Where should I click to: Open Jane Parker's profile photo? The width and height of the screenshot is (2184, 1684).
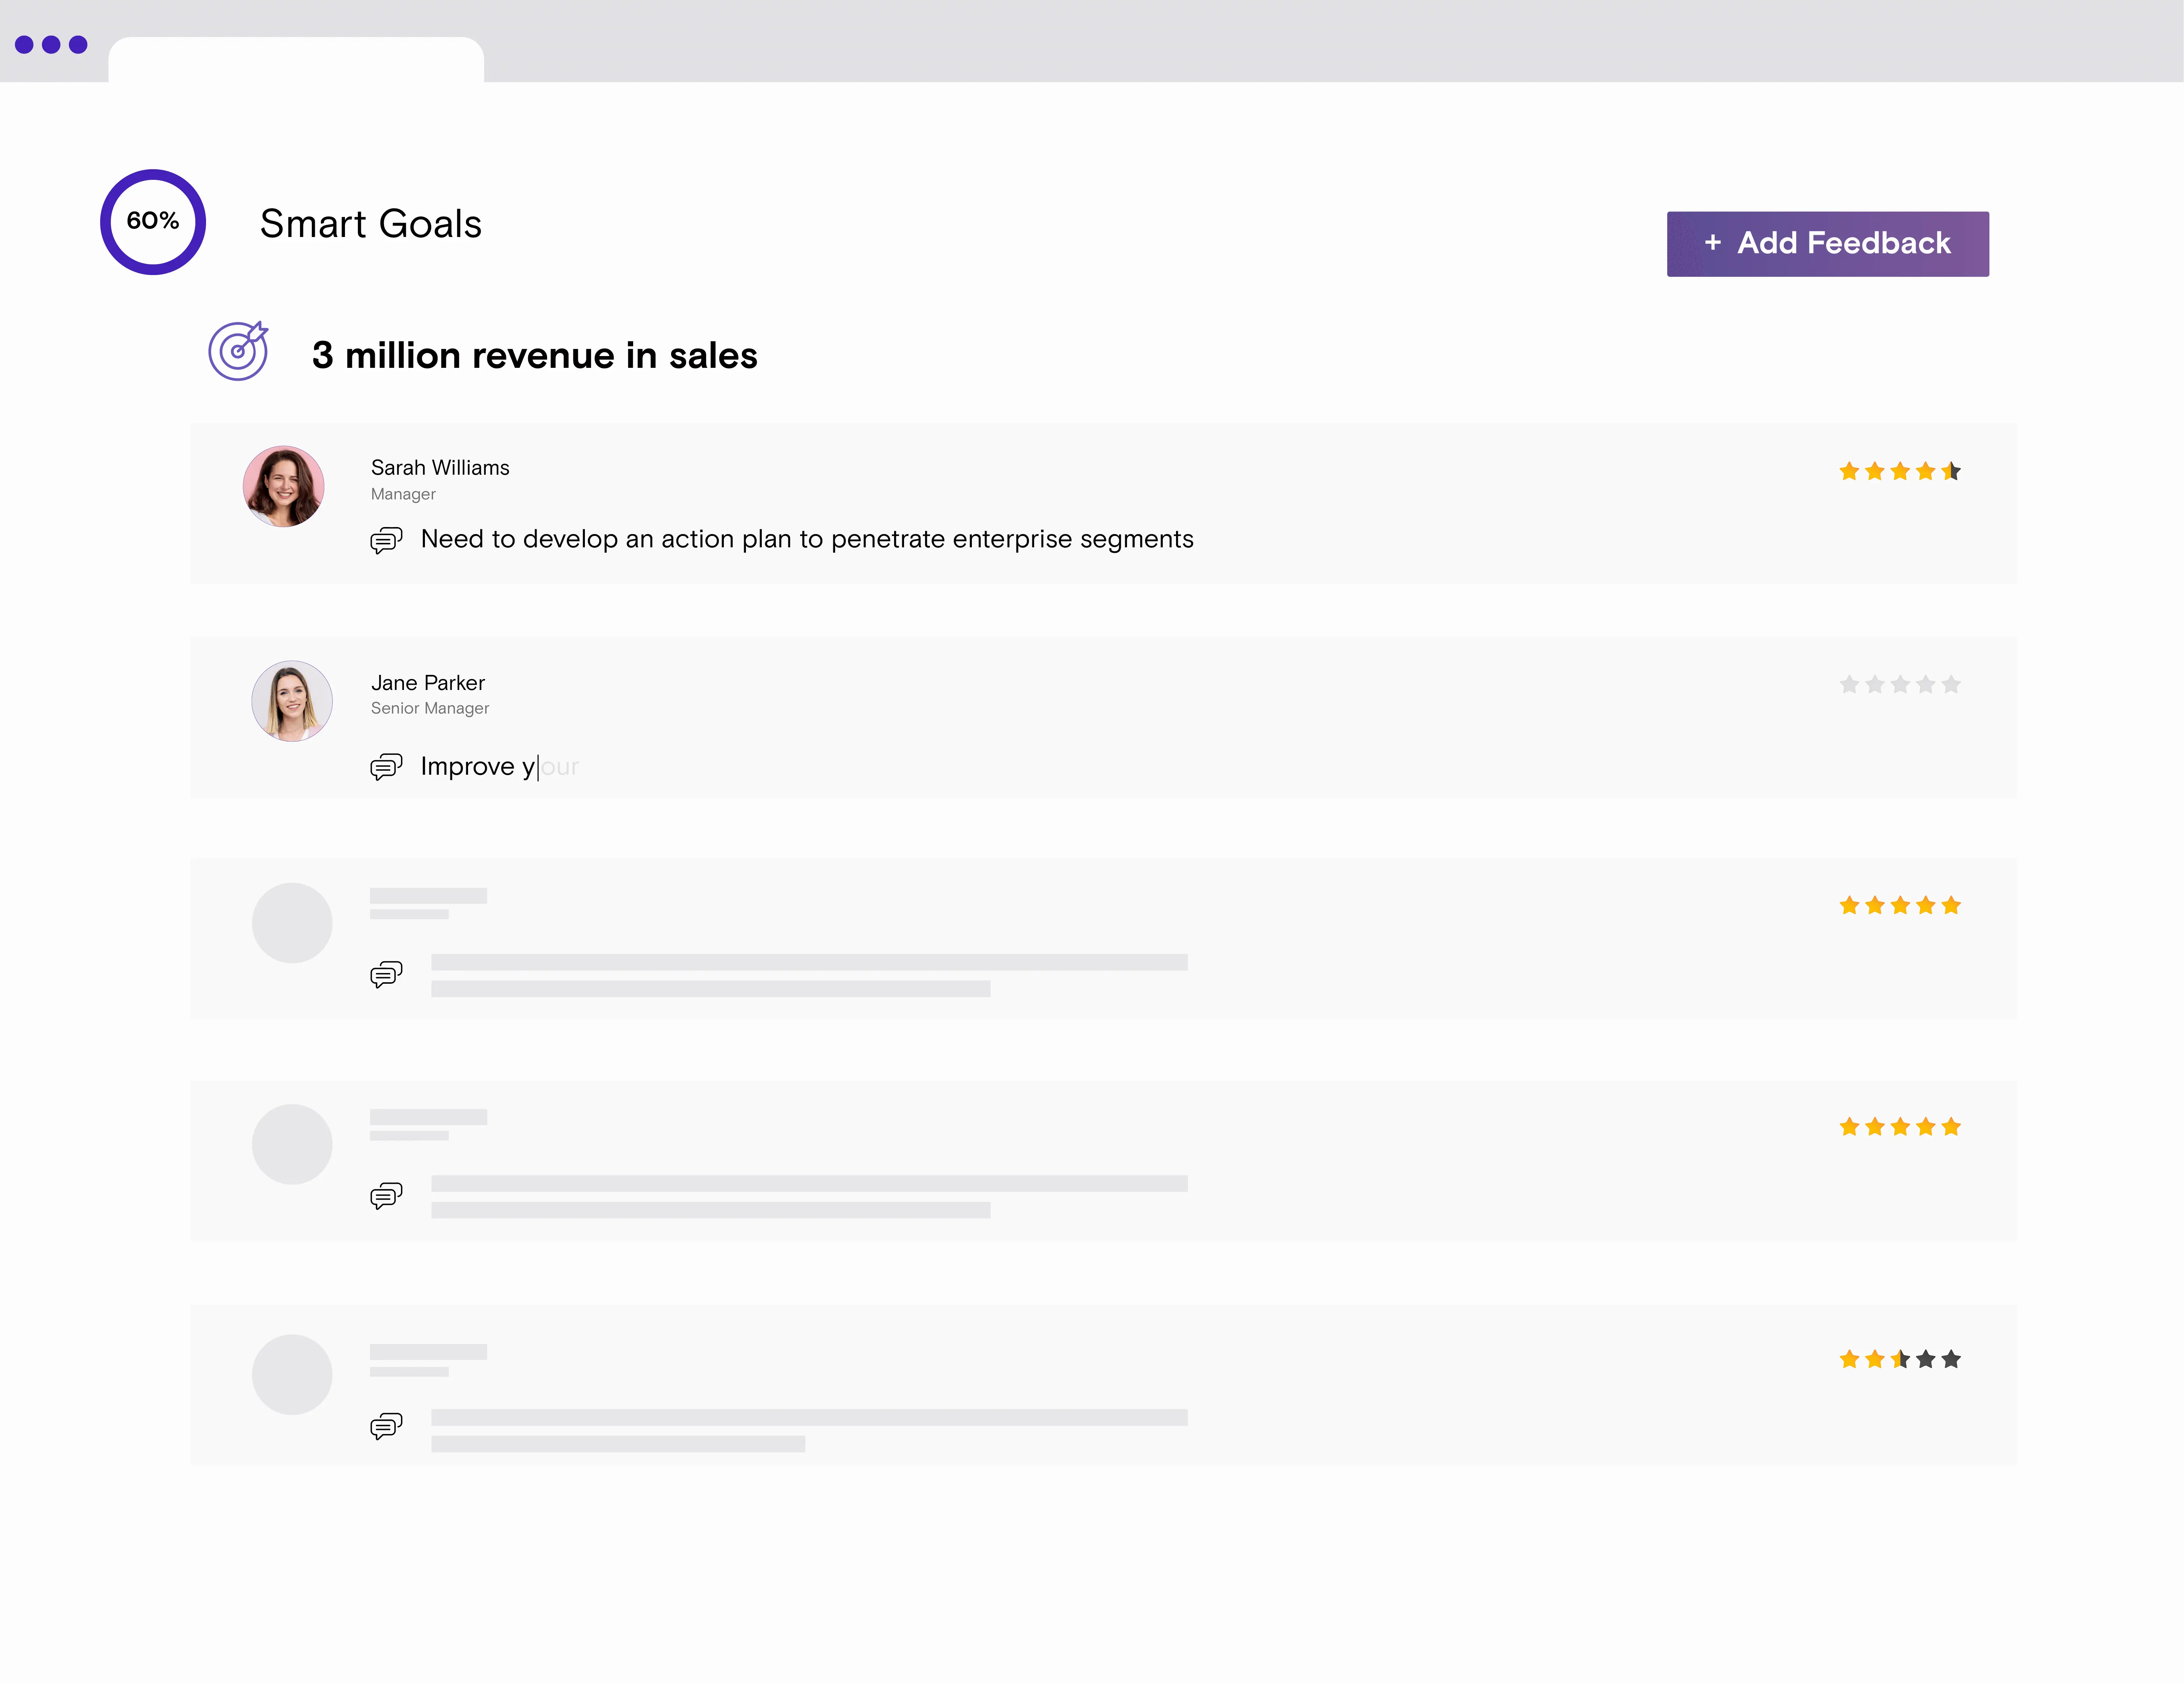(292, 701)
